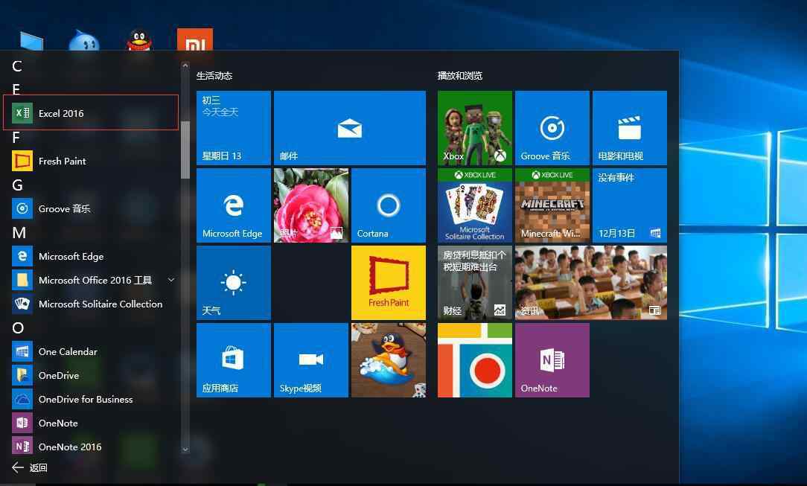807x486 pixels.
Task: Click the letter G section header
Action: point(18,185)
